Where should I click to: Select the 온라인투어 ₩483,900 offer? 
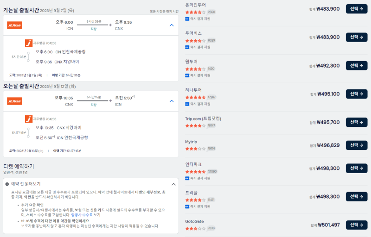[357, 9]
